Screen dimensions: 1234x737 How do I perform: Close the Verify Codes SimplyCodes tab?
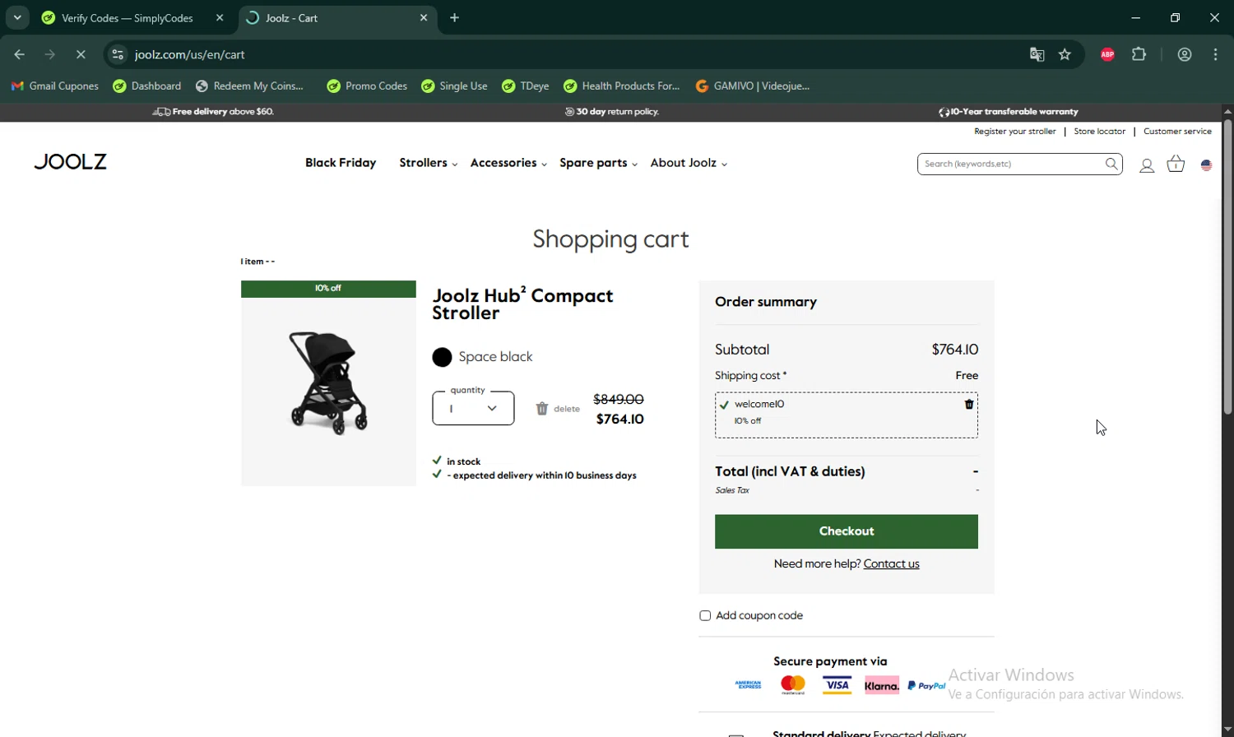click(x=220, y=17)
